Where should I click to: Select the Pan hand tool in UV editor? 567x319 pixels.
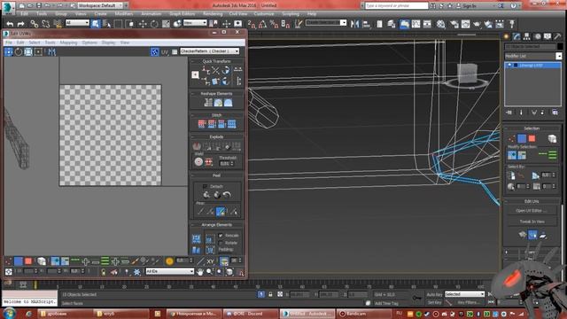click(200, 271)
